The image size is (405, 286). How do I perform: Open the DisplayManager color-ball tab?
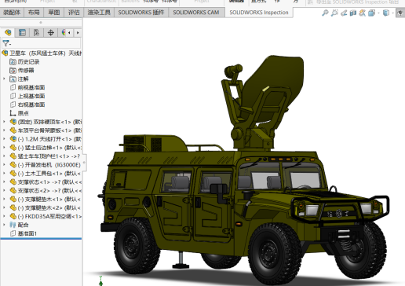click(x=63, y=32)
